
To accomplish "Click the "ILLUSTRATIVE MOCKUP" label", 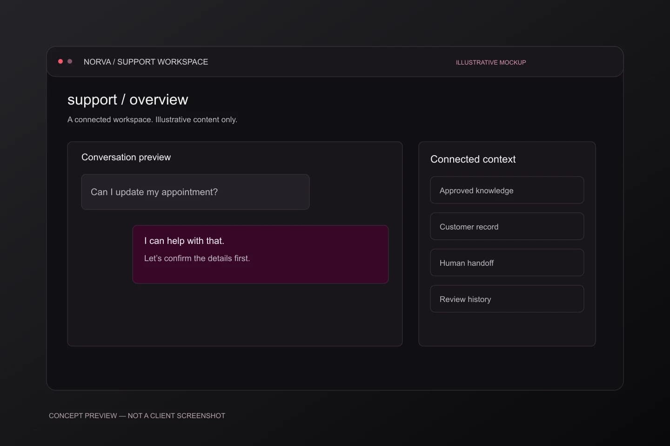I will click(491, 62).
